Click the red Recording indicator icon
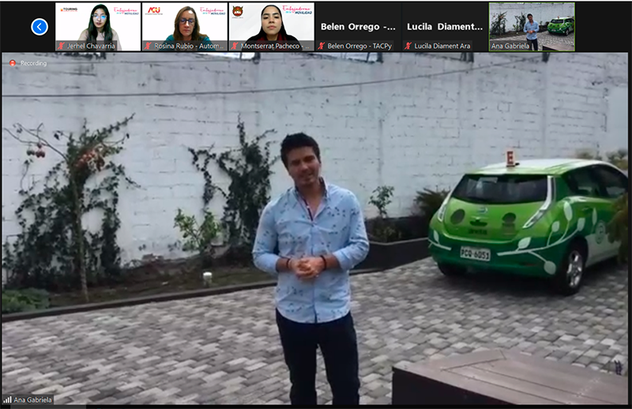The height and width of the screenshot is (409, 632). point(13,63)
